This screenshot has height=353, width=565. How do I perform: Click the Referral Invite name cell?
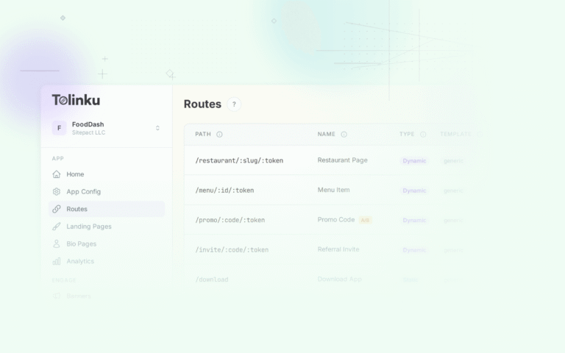338,249
